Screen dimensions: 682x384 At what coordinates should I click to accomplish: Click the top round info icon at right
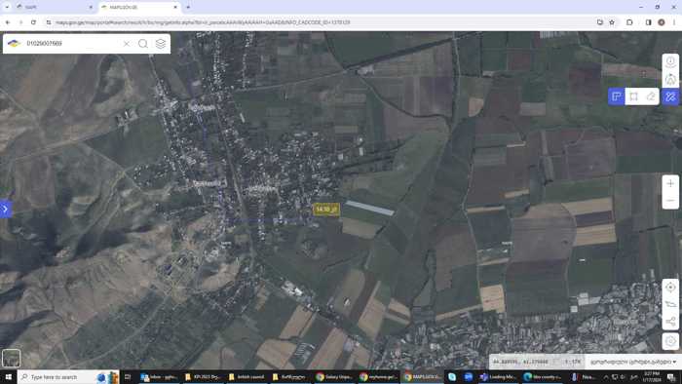(670, 61)
